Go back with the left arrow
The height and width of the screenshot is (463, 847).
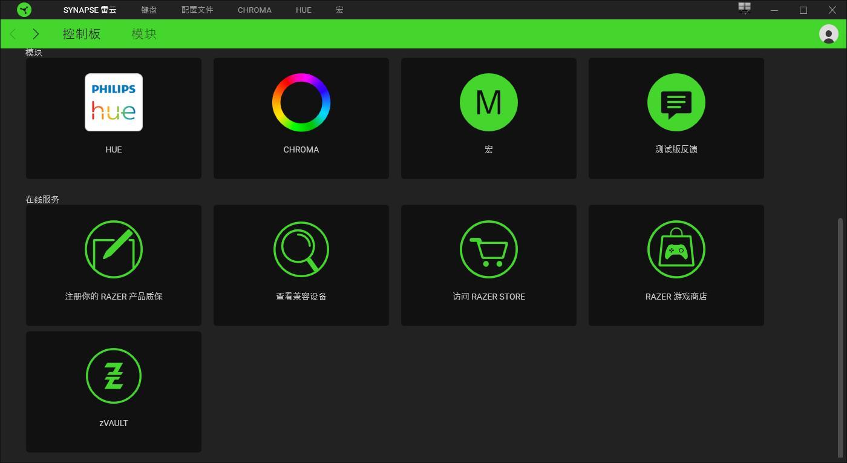coord(13,34)
